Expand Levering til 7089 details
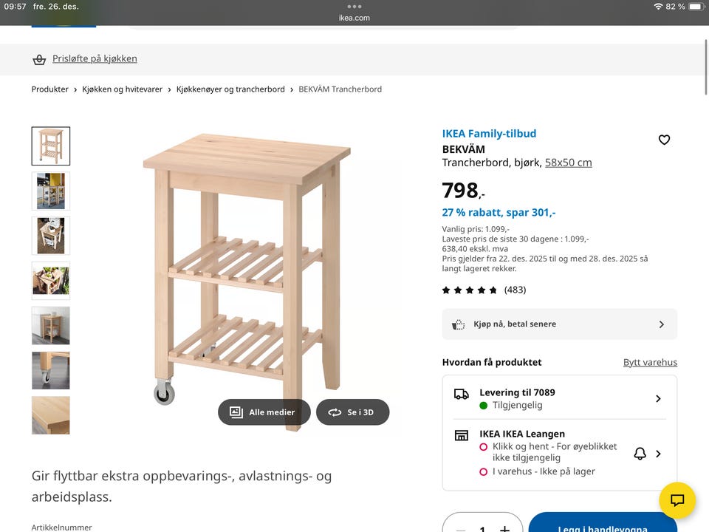709x532 pixels. (658, 399)
